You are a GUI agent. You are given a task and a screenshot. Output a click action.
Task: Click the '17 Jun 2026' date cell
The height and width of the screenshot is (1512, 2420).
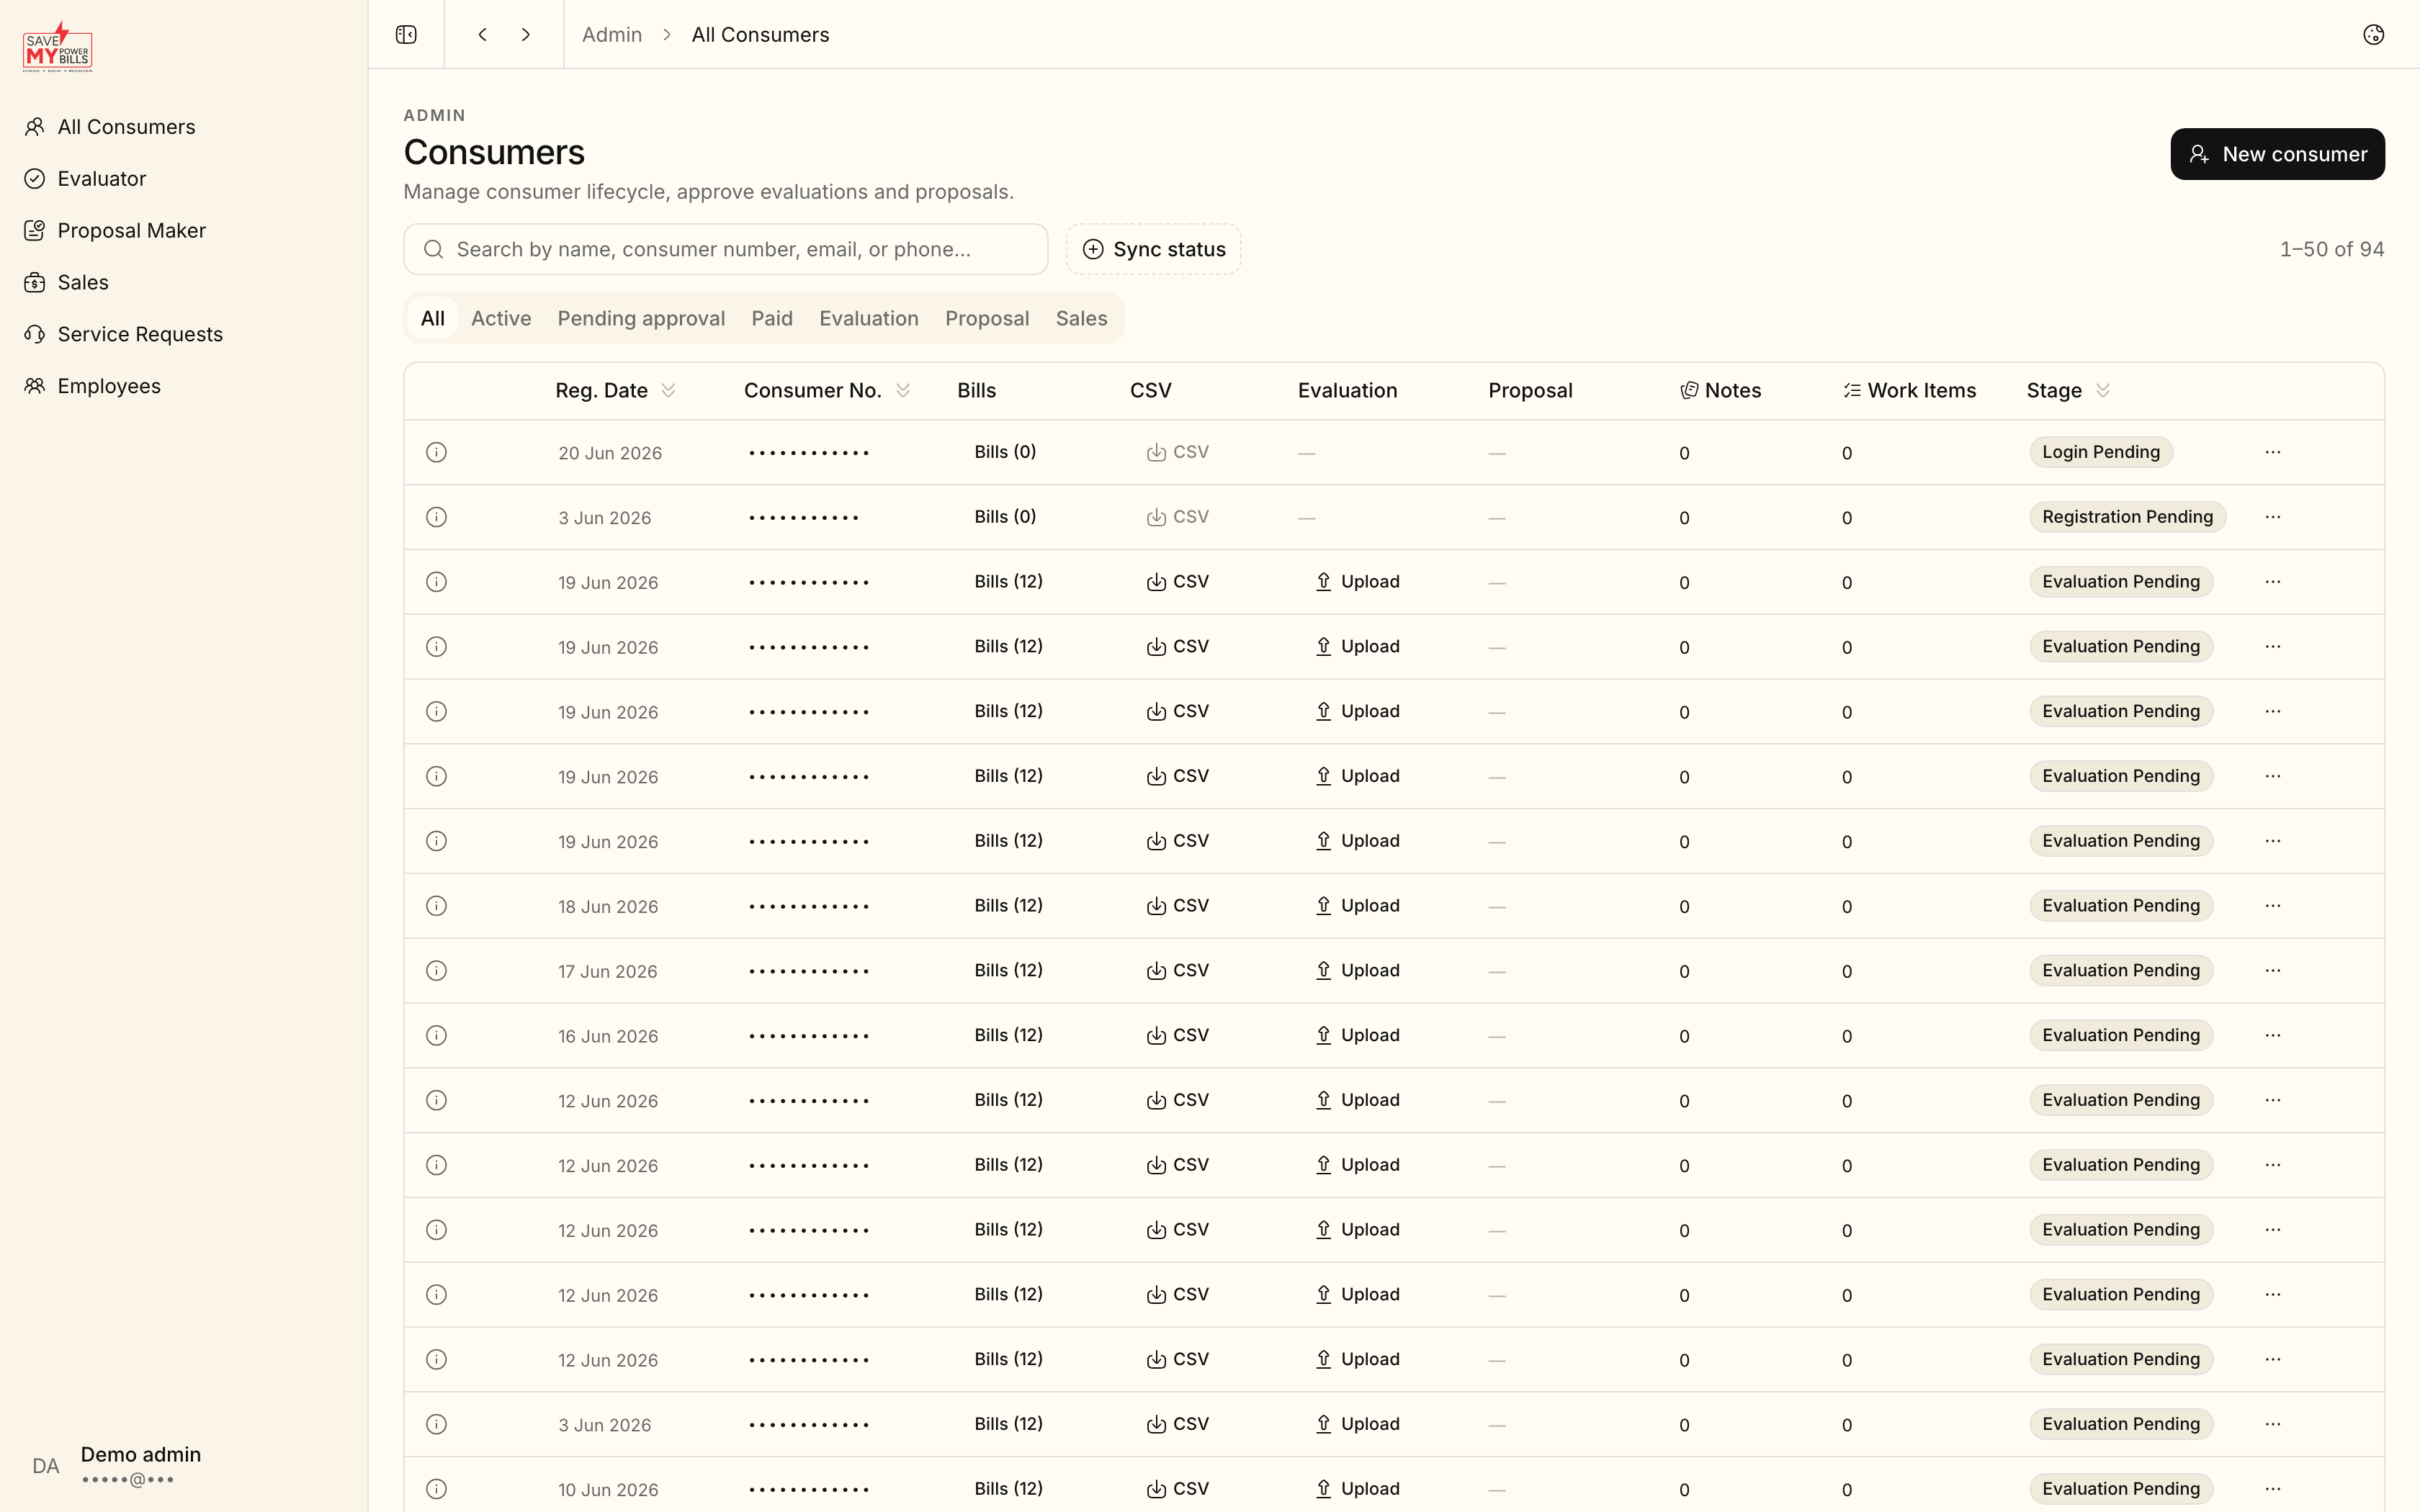click(608, 972)
